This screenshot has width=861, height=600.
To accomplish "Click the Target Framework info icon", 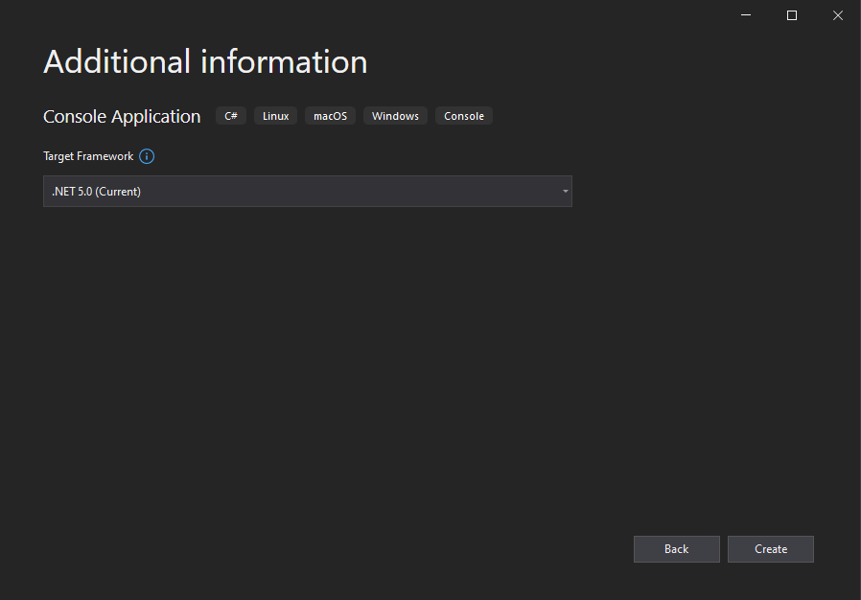I will tap(147, 156).
